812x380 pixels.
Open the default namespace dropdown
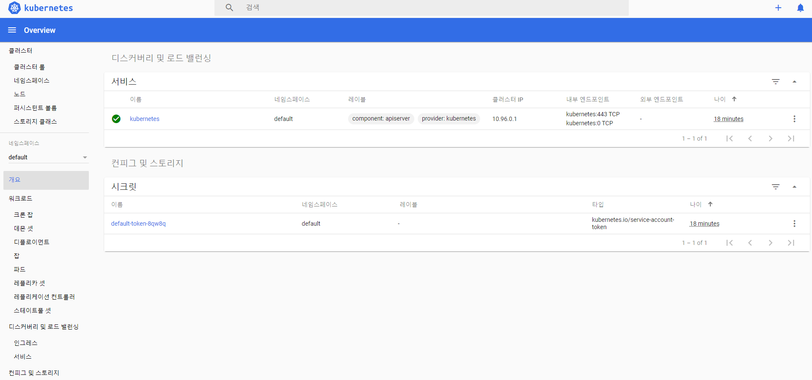[x=48, y=157]
